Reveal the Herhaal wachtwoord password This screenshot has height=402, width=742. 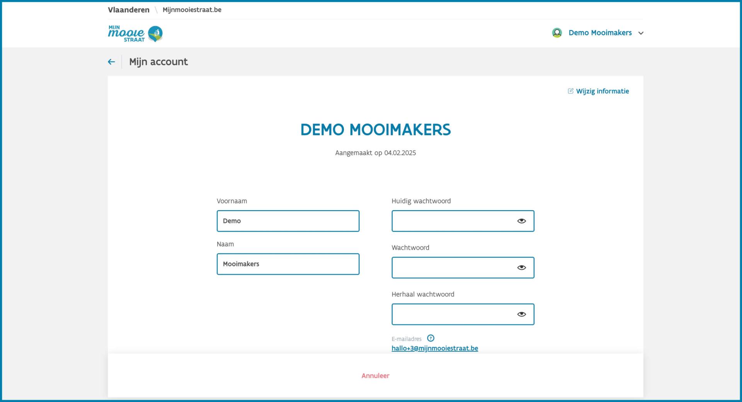[521, 314]
